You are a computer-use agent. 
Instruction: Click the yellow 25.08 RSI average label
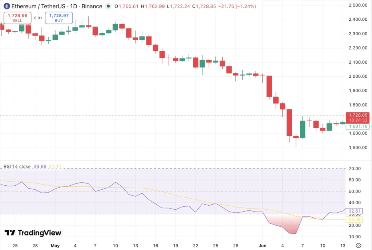(x=354, y=219)
